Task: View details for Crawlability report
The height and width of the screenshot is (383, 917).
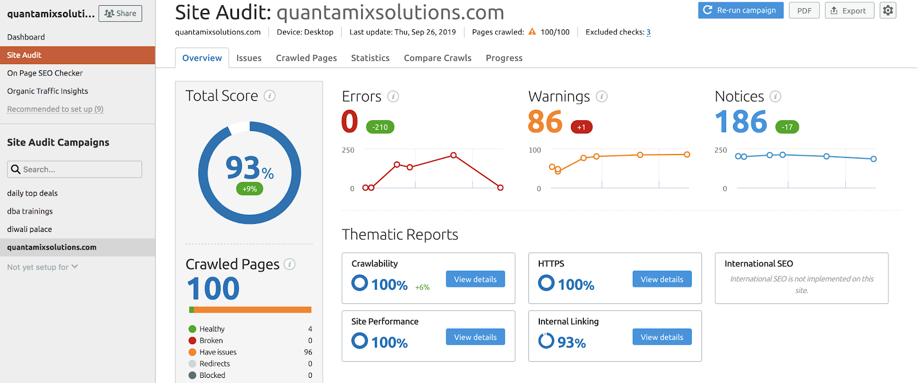Action: pyautogui.click(x=476, y=279)
